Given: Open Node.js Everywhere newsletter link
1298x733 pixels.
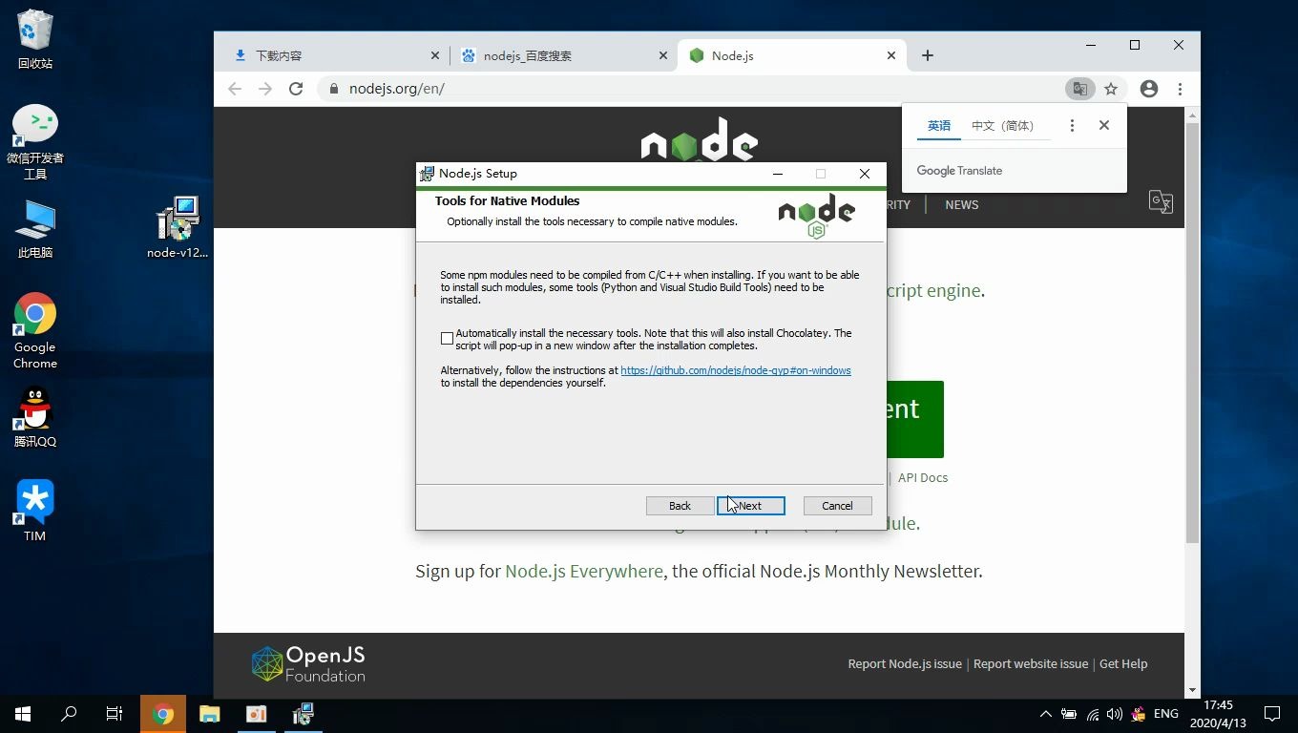Looking at the screenshot, I should click(584, 571).
